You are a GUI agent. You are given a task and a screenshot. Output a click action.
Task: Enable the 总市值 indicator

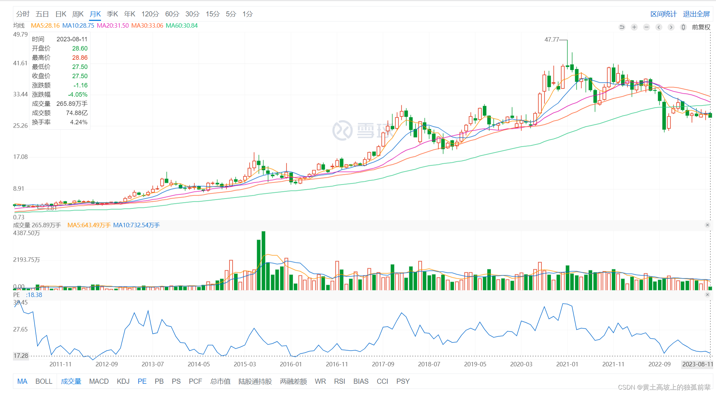coord(220,381)
